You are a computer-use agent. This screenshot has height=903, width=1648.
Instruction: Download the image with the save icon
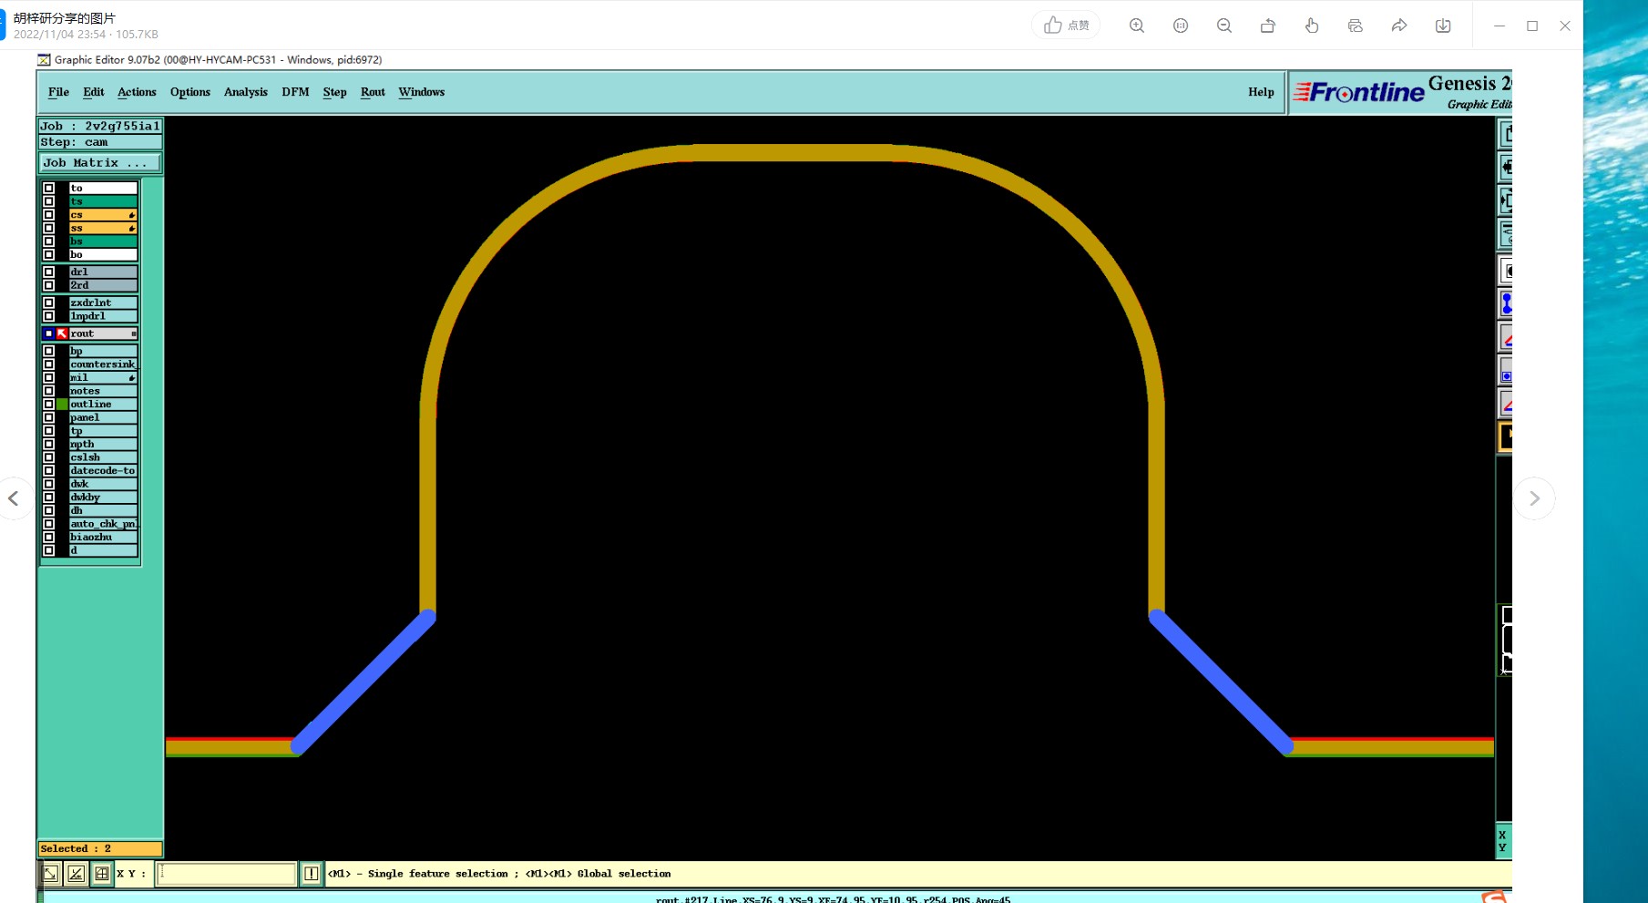(1443, 26)
